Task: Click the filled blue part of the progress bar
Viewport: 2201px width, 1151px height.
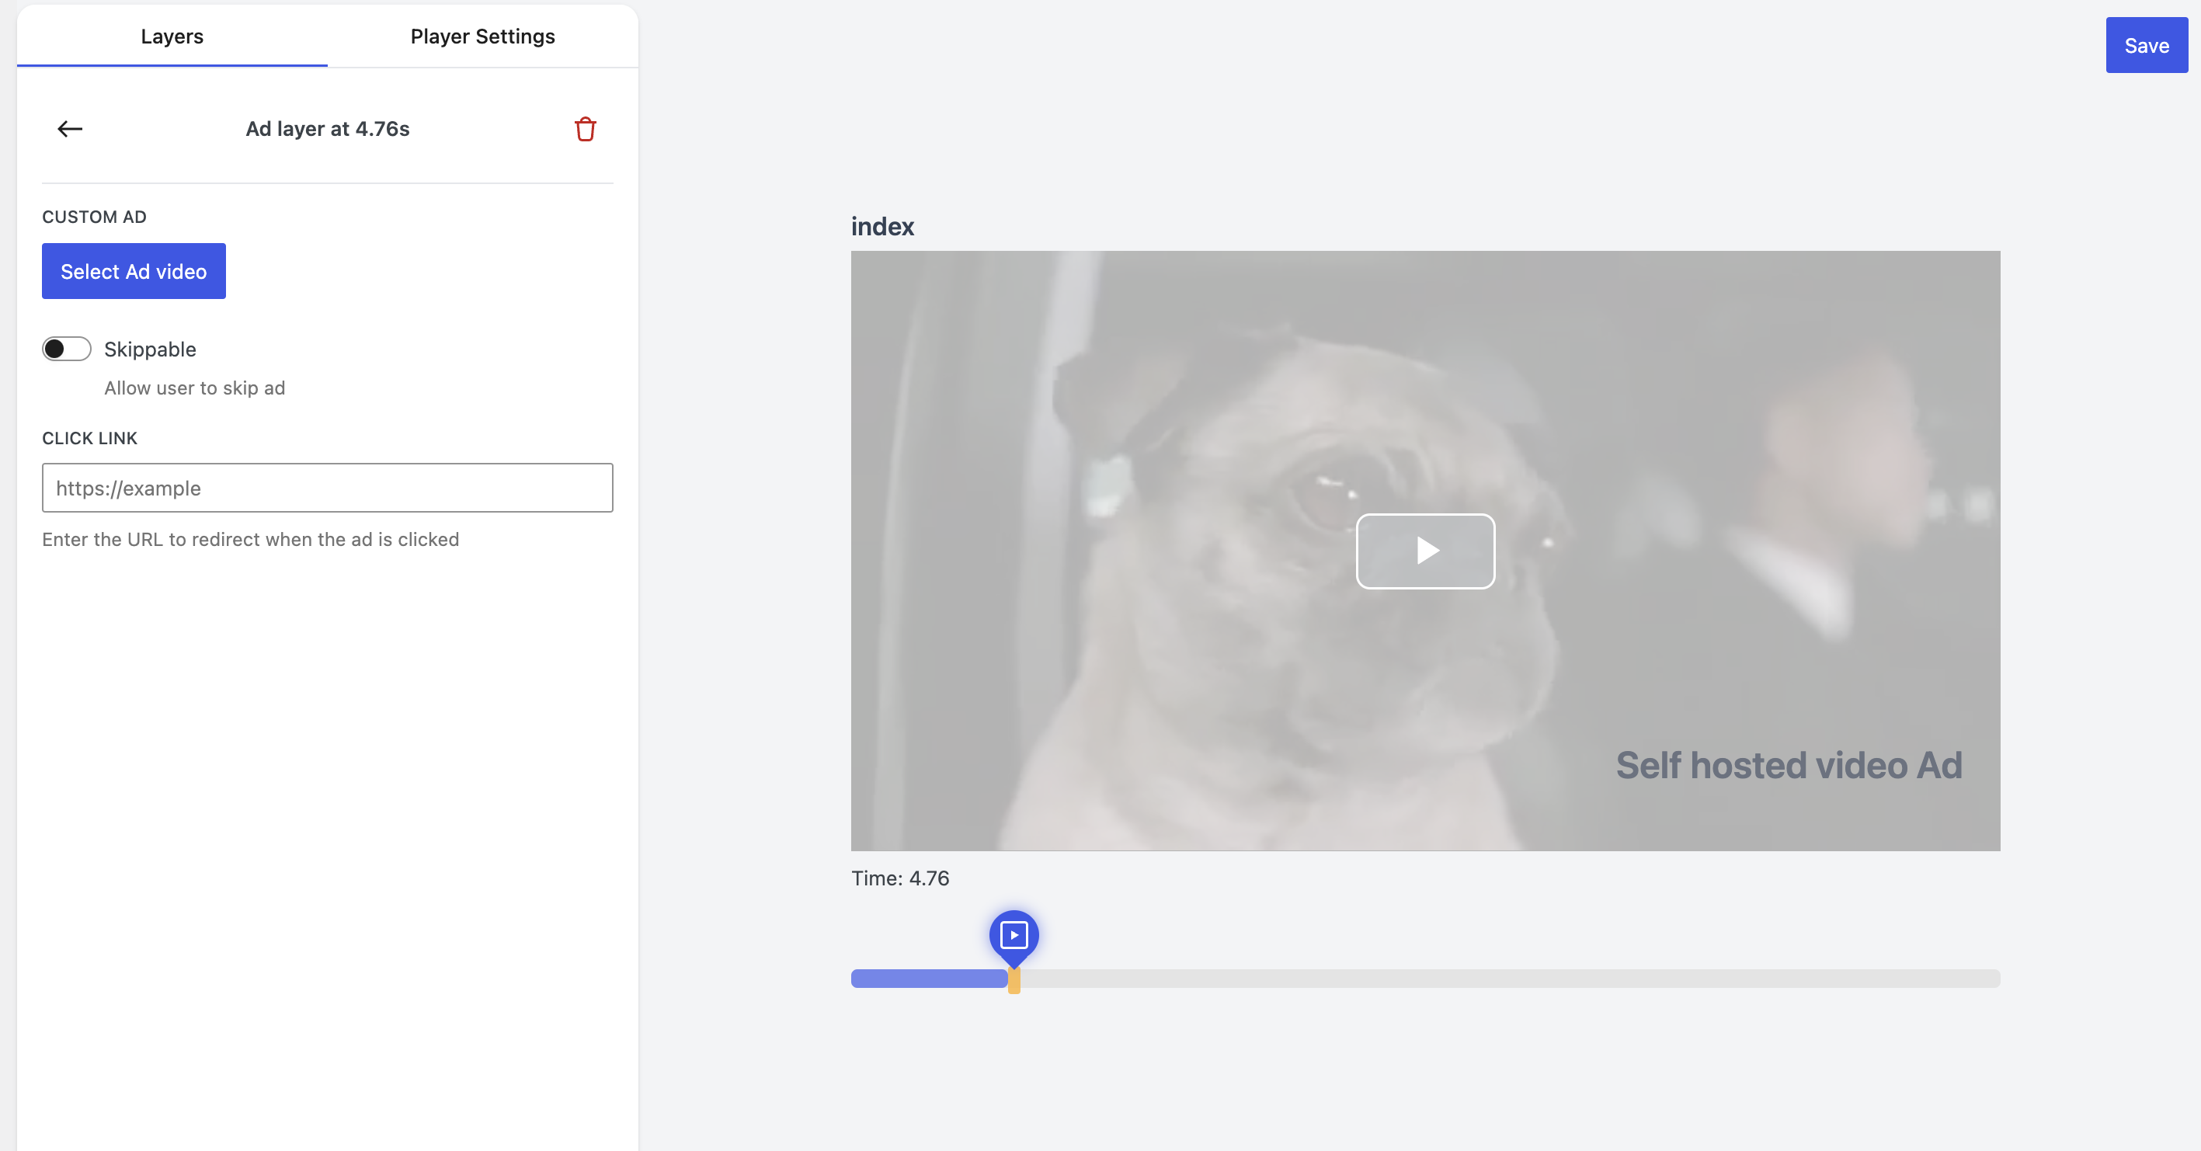Action: pos(928,979)
